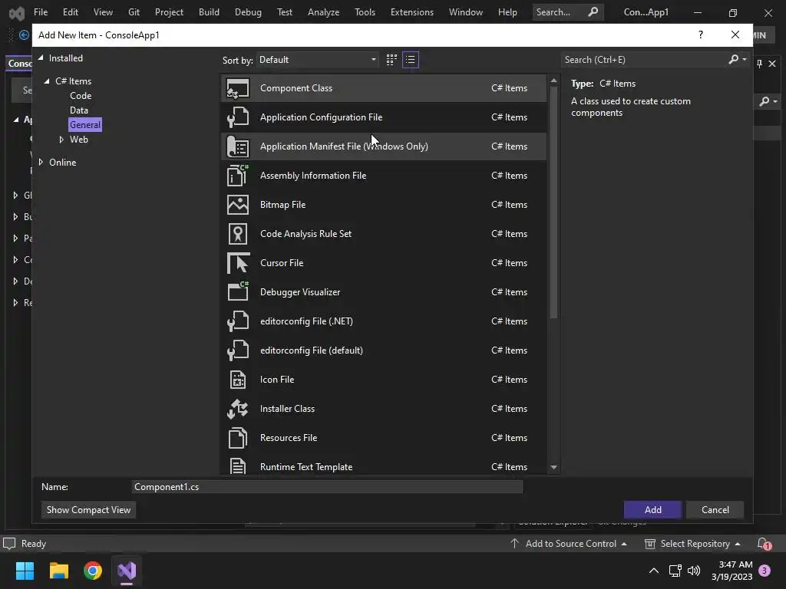Image resolution: width=786 pixels, height=589 pixels.
Task: Open the Windows Start menu
Action: pyautogui.click(x=25, y=571)
